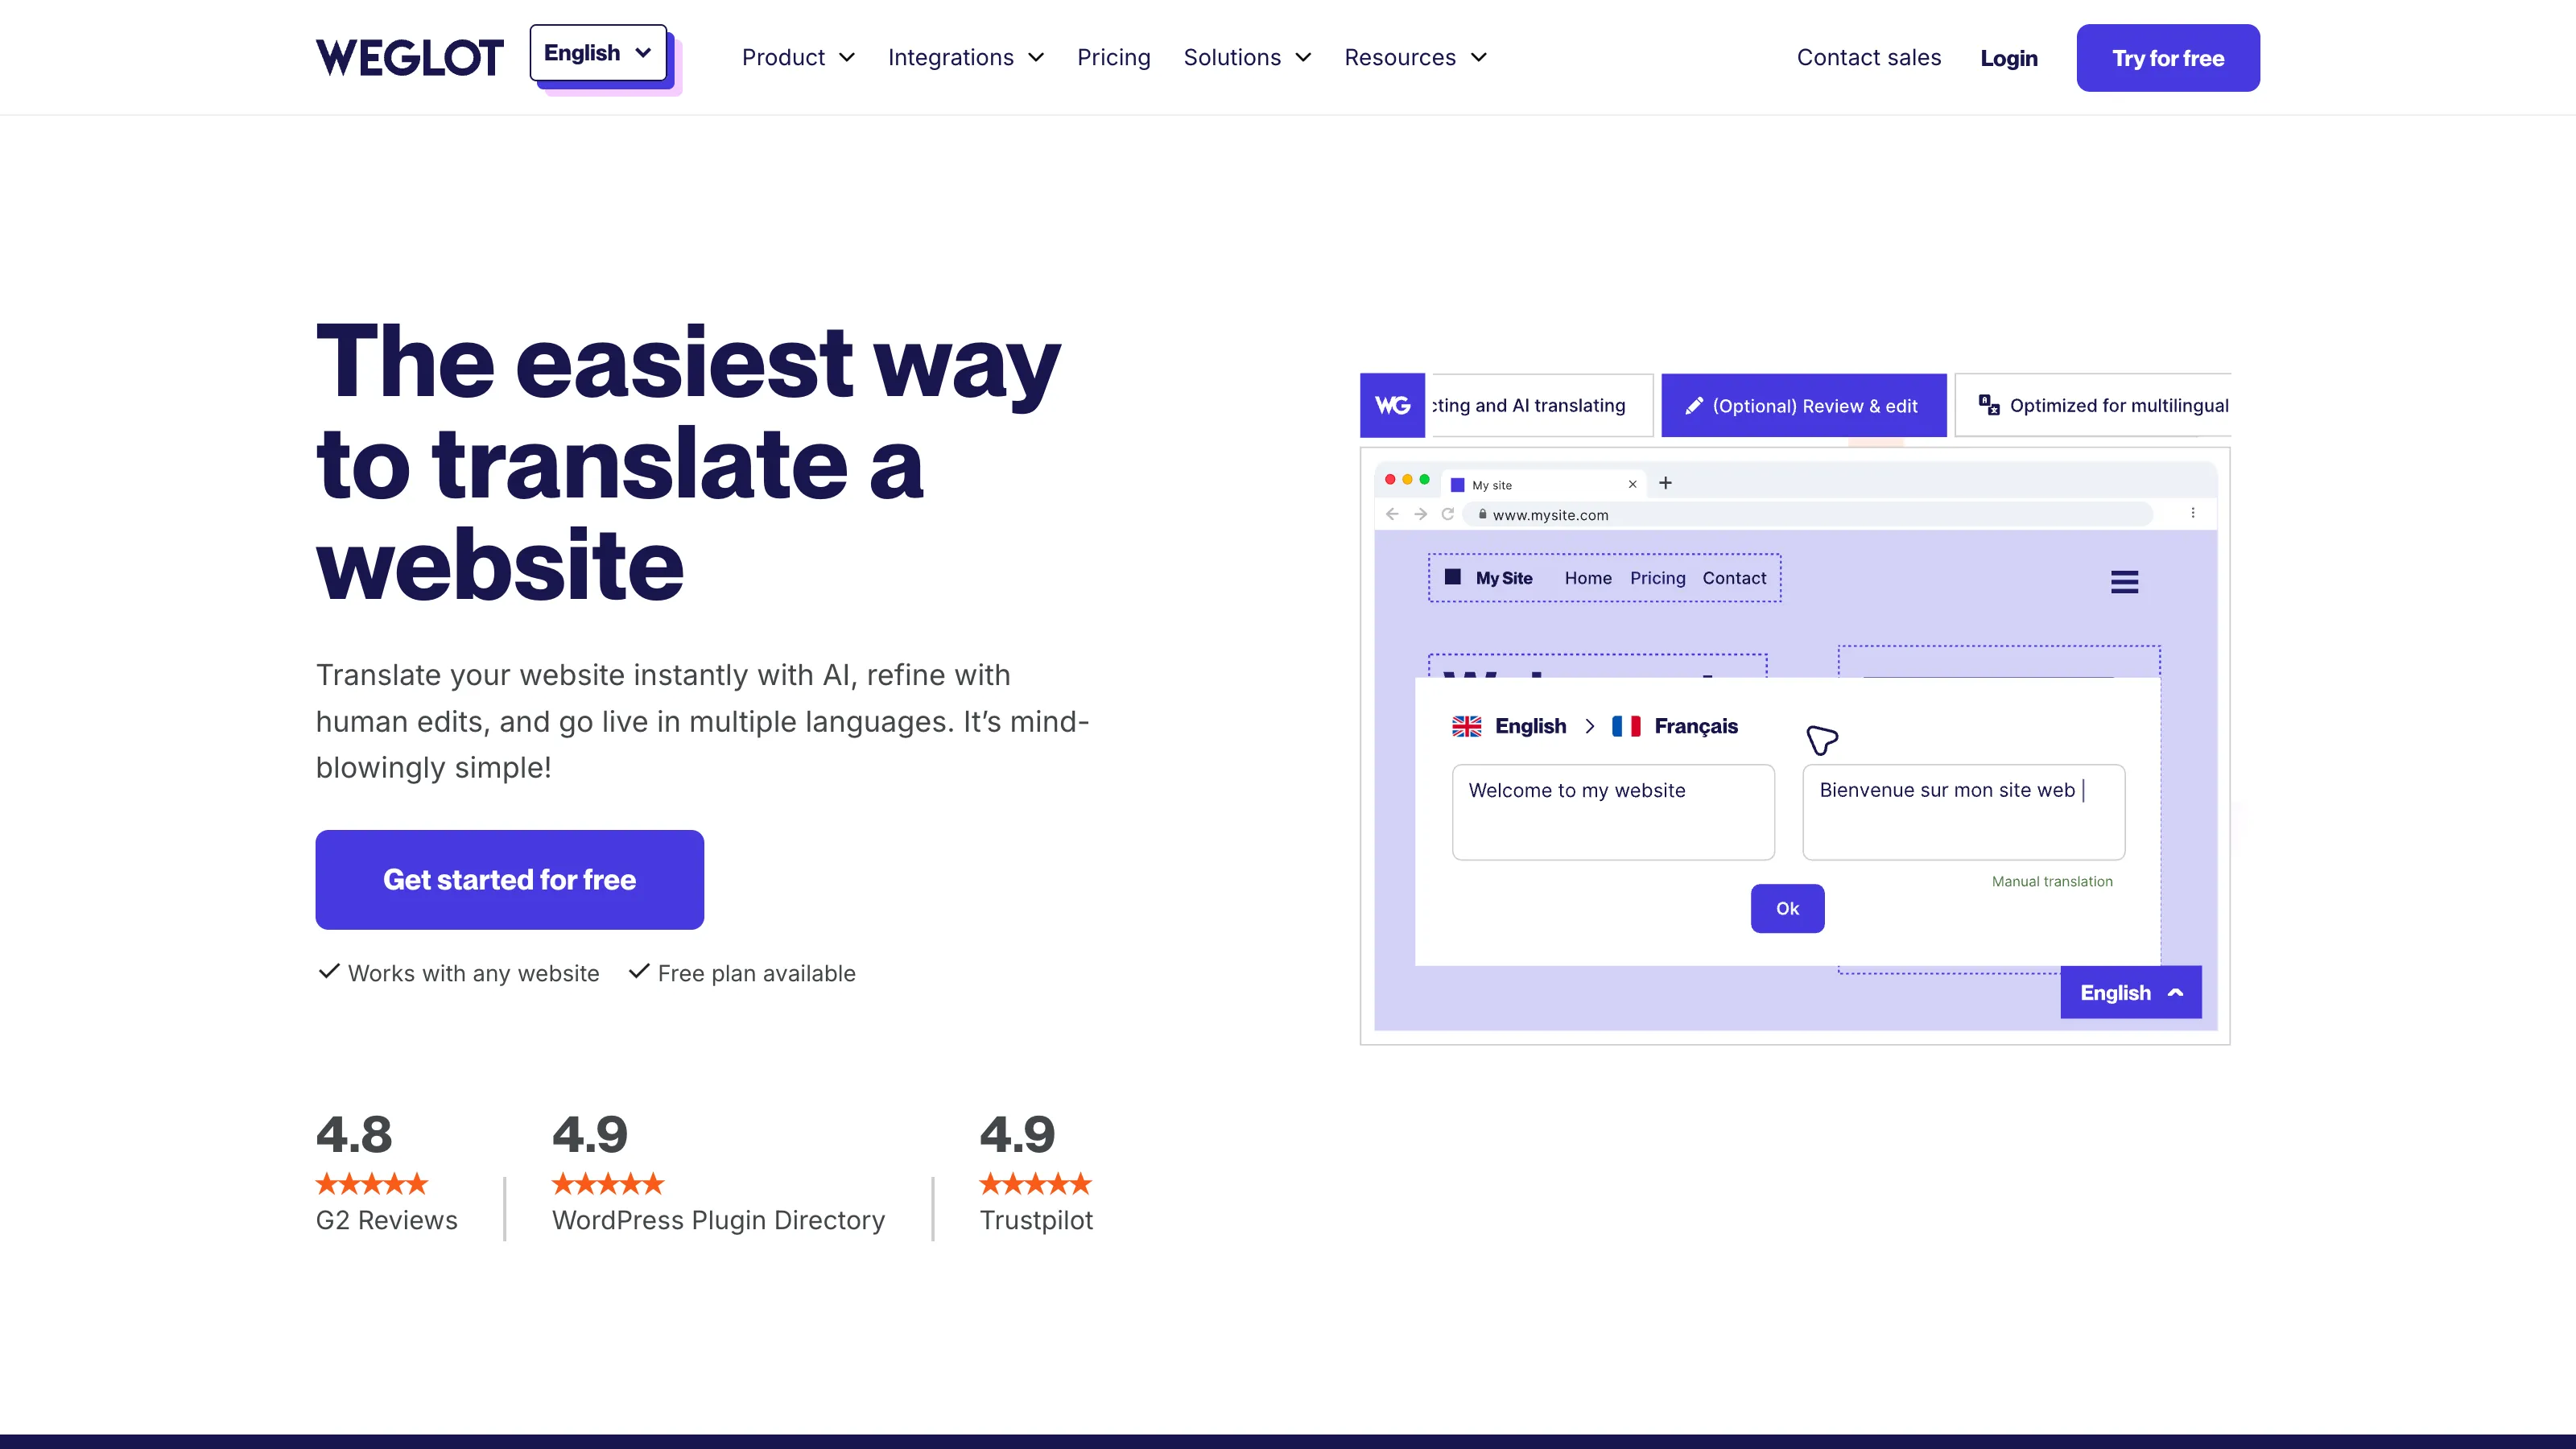Click the pencil icon on Review tab
The image size is (2576, 1449).
tap(1693, 405)
